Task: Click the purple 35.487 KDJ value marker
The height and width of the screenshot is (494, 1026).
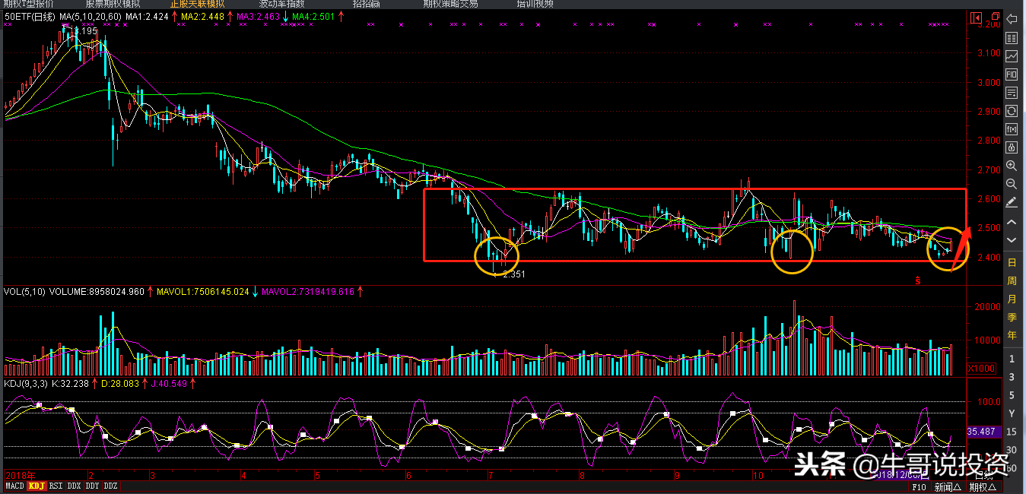Action: (x=981, y=431)
